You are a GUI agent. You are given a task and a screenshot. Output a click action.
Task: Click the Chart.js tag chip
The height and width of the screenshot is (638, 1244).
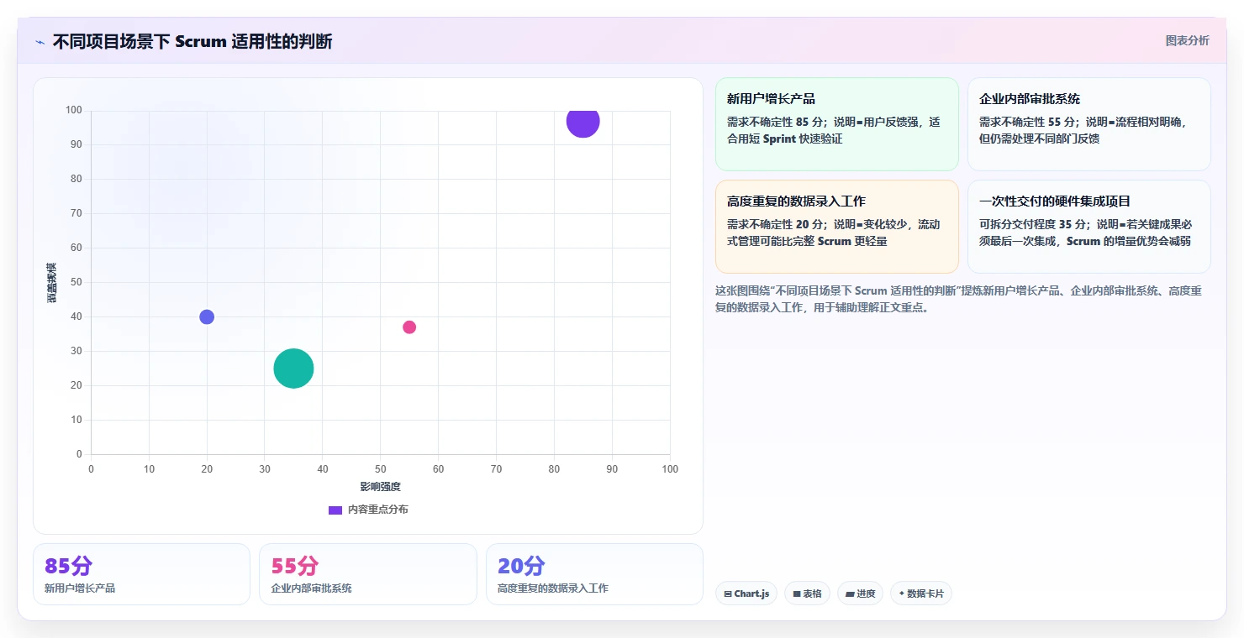coord(746,594)
